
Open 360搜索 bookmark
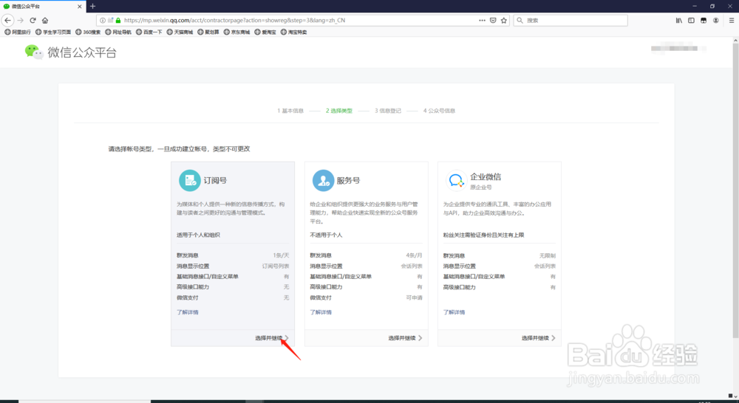[x=88, y=32]
